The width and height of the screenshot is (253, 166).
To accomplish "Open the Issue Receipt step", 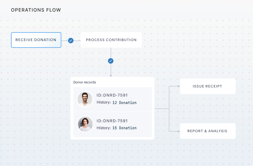I will tap(208, 86).
